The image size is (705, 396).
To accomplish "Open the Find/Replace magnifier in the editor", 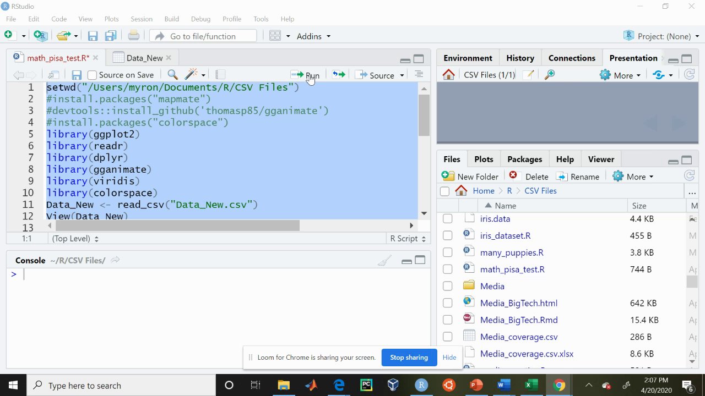I will 172,75.
